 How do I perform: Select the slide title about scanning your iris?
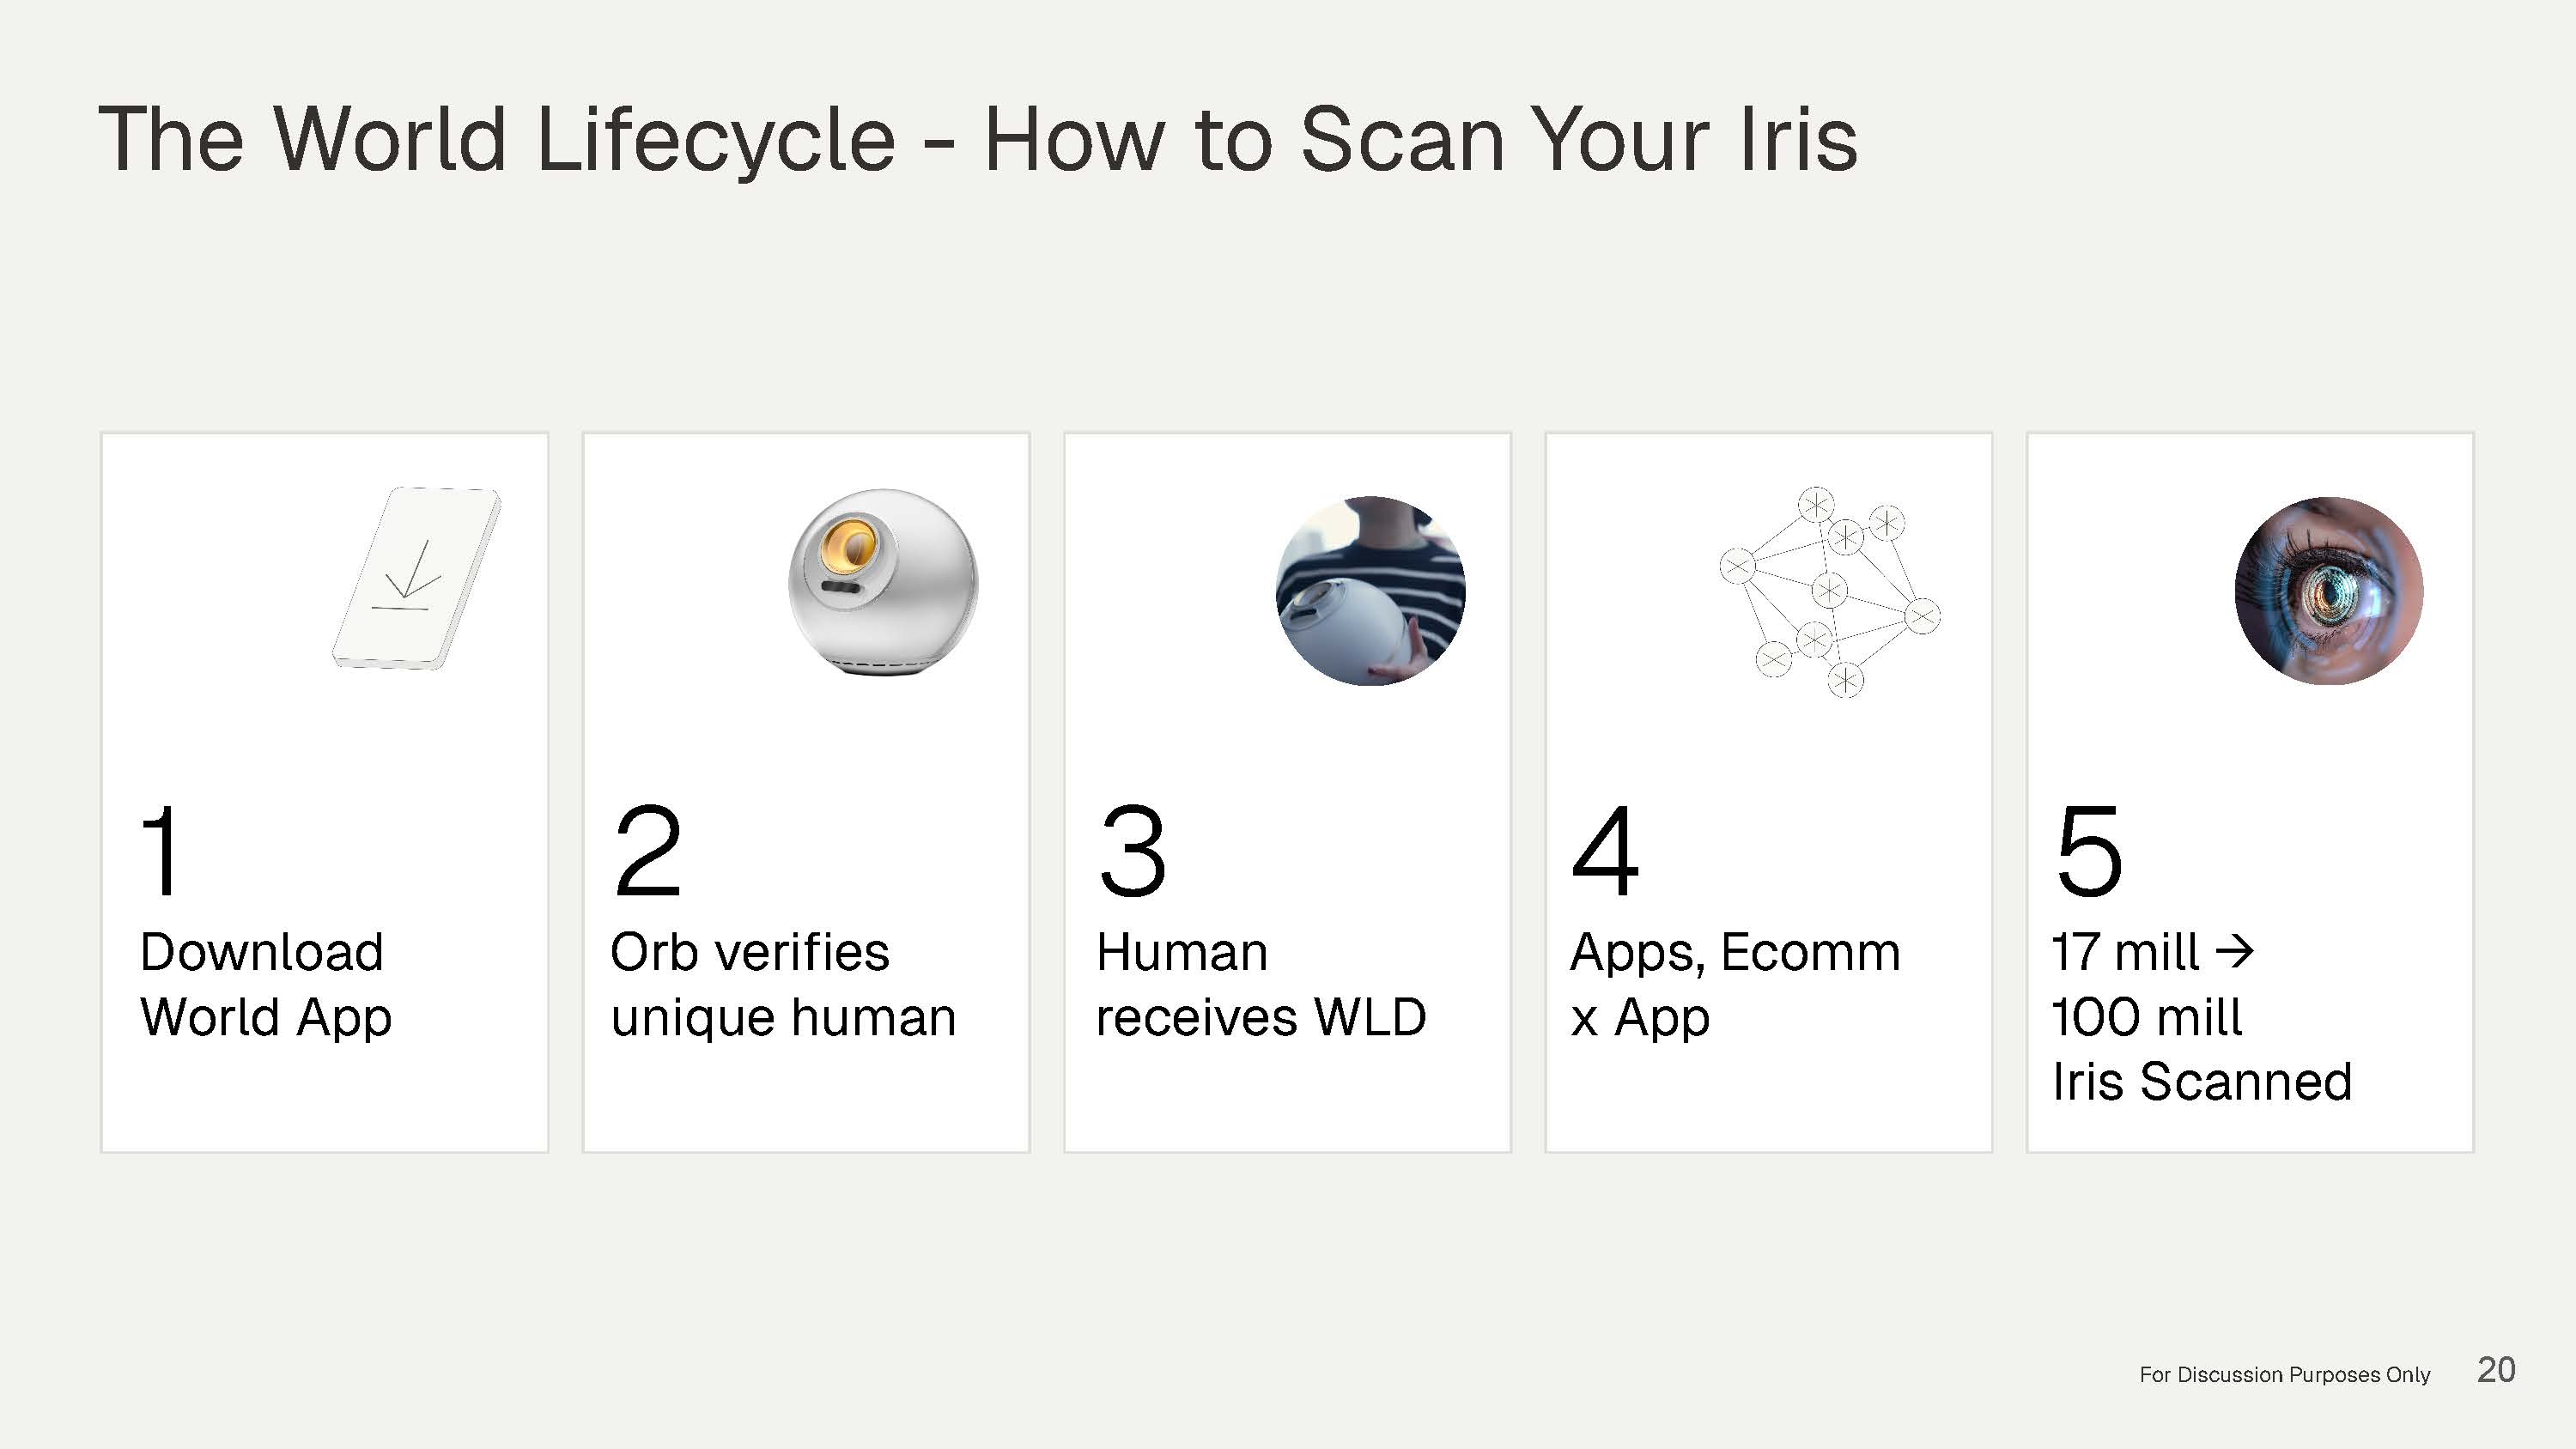[977, 139]
